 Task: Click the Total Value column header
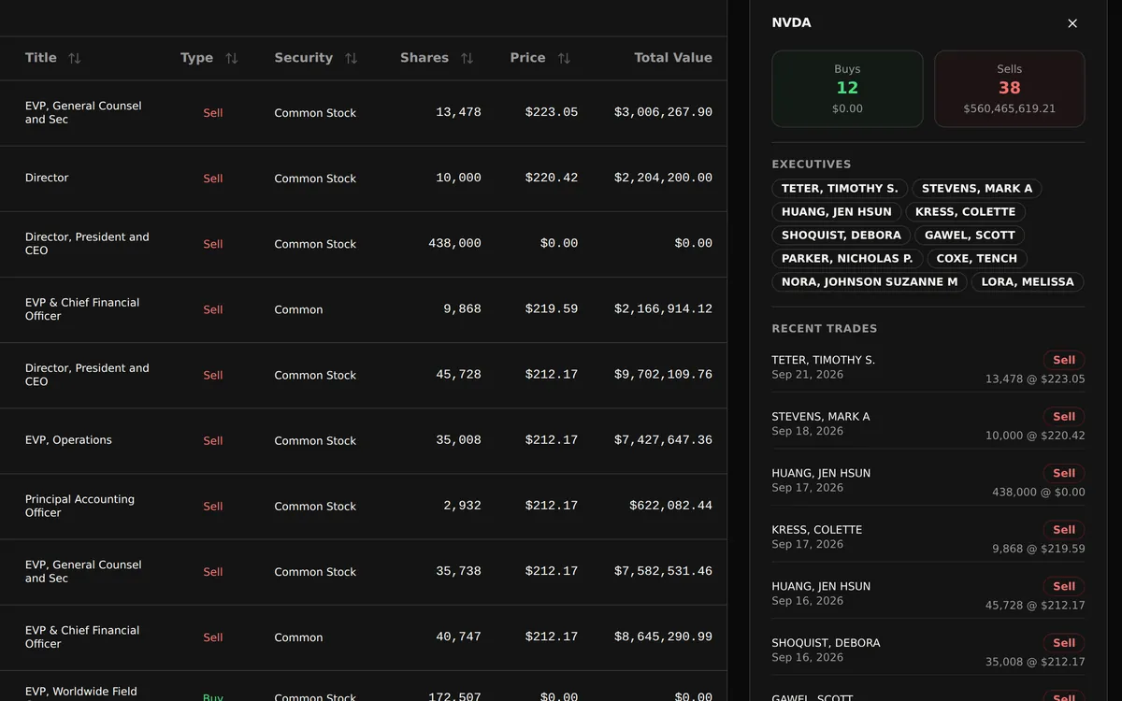click(673, 58)
